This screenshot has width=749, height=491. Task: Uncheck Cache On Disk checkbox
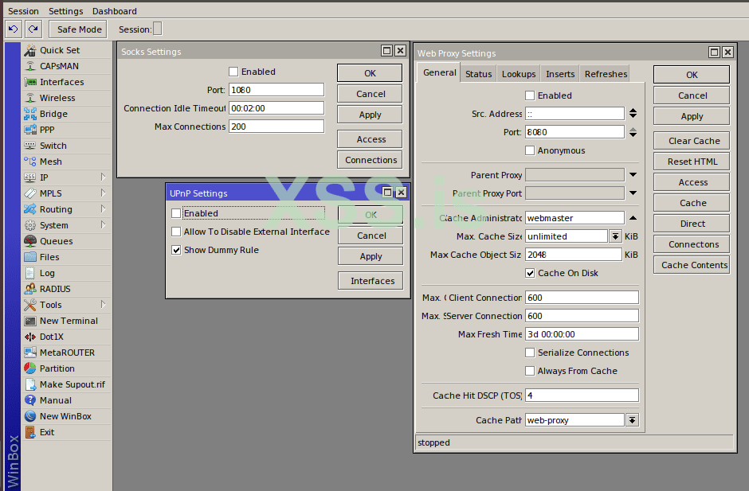(530, 273)
